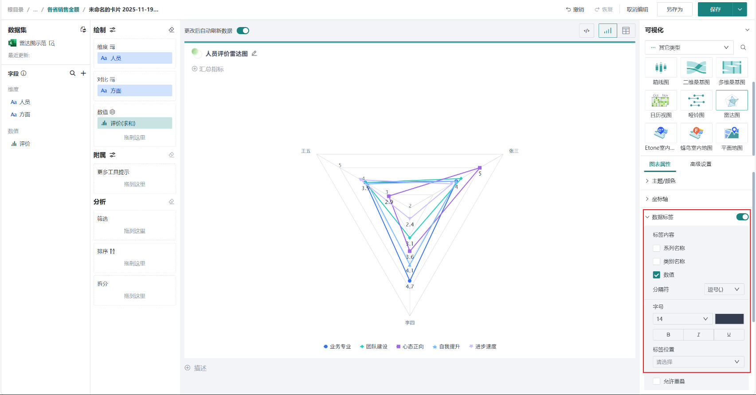Switch to table view icon

(x=626, y=31)
